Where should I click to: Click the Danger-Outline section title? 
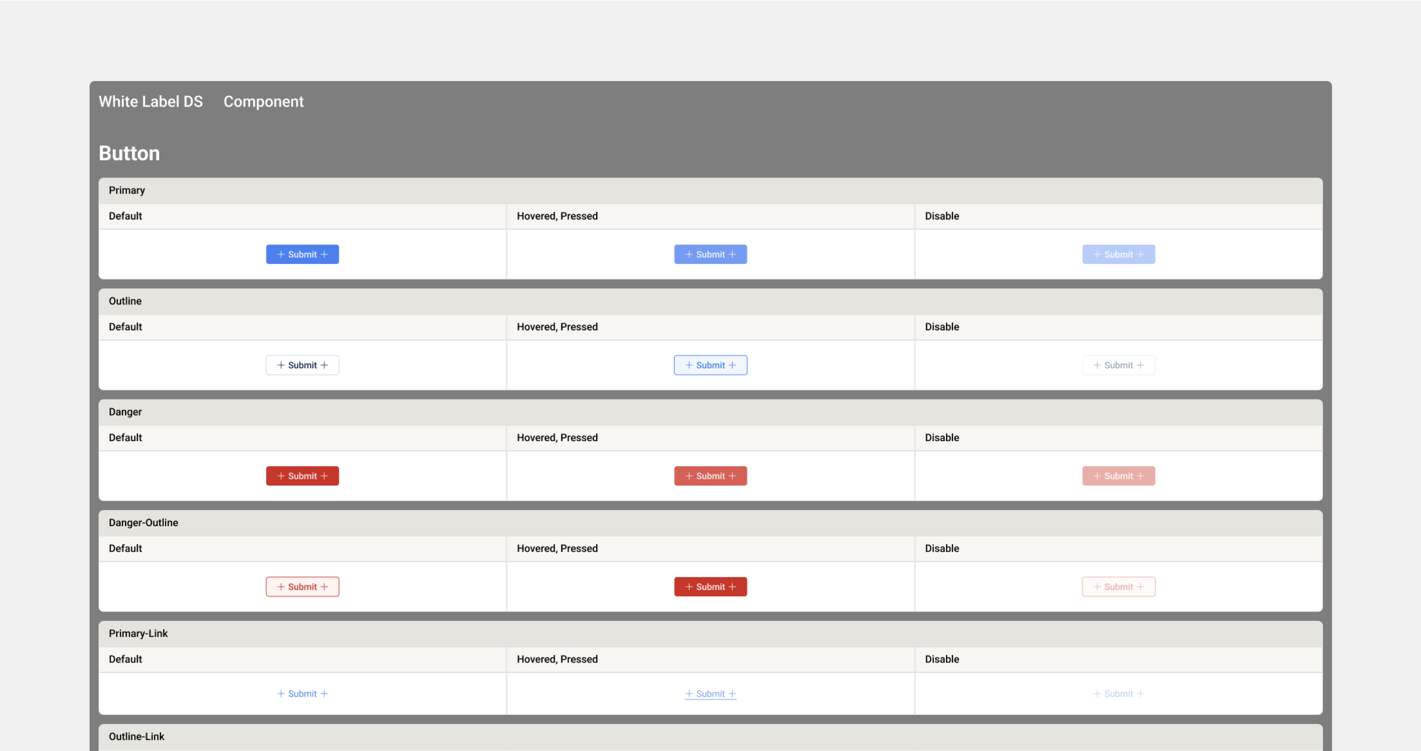[143, 523]
